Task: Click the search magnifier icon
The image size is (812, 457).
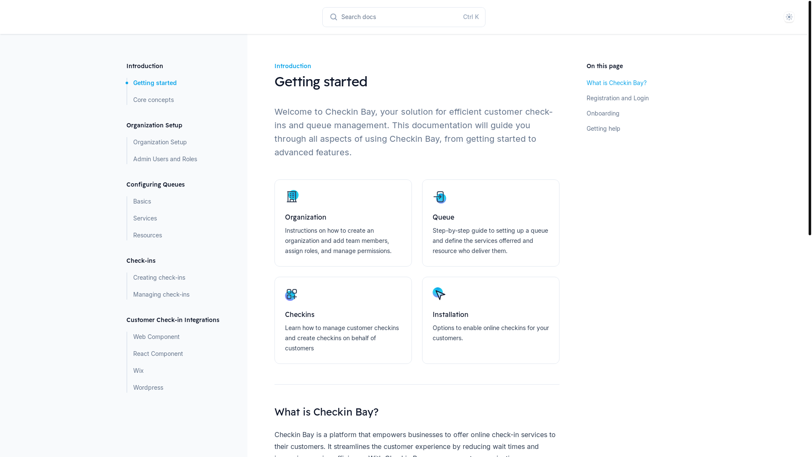Action: click(334, 17)
